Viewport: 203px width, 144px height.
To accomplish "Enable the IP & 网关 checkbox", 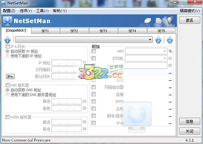I will pos(8,47).
